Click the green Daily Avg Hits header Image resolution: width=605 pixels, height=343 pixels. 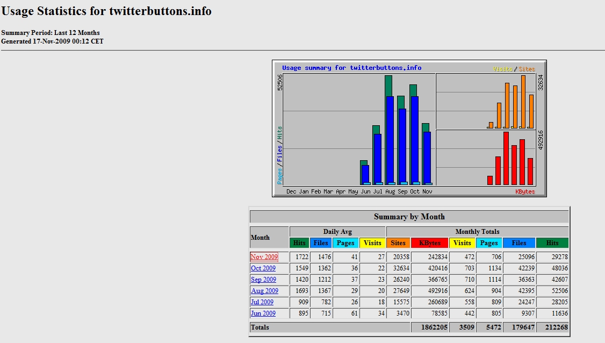pyautogui.click(x=299, y=243)
